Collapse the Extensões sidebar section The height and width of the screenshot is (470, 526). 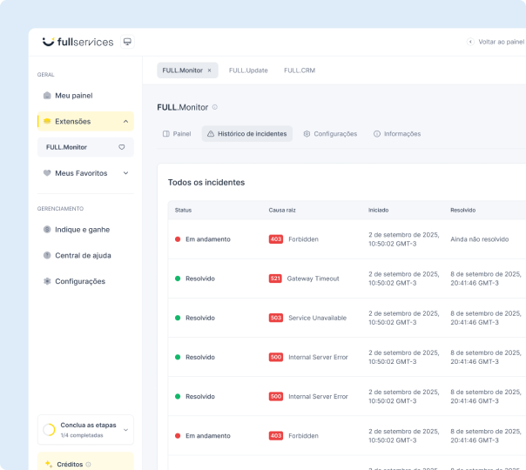point(125,122)
